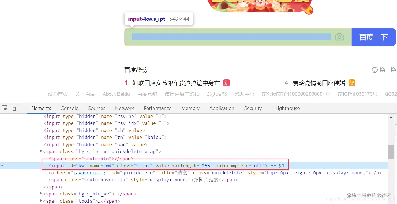Open the Network panel in DevTools
Image resolution: width=397 pixels, height=204 pixels.
pyautogui.click(x=124, y=108)
